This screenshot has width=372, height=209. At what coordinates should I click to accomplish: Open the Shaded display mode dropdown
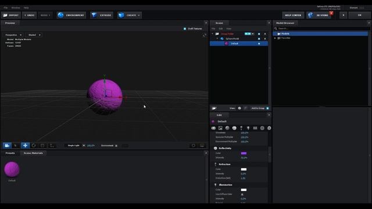pos(34,35)
